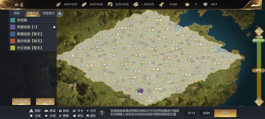Image resolution: width=265 pixels, height=119 pixels.
Task: Click the return arrow icon top right
Action: 255,4
